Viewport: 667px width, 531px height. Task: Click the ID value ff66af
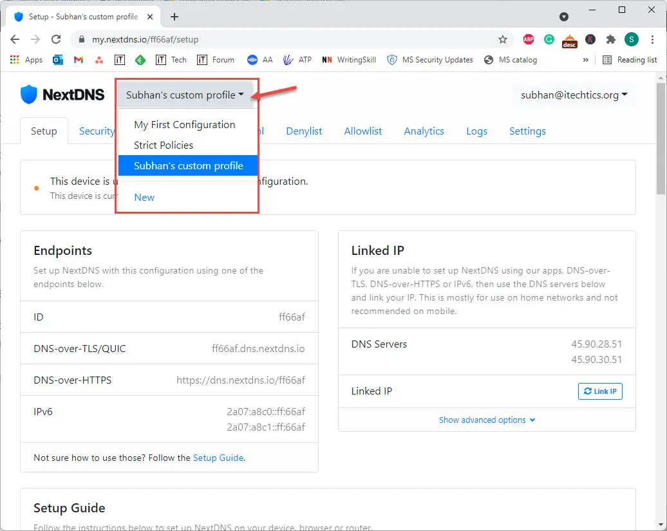coord(292,317)
